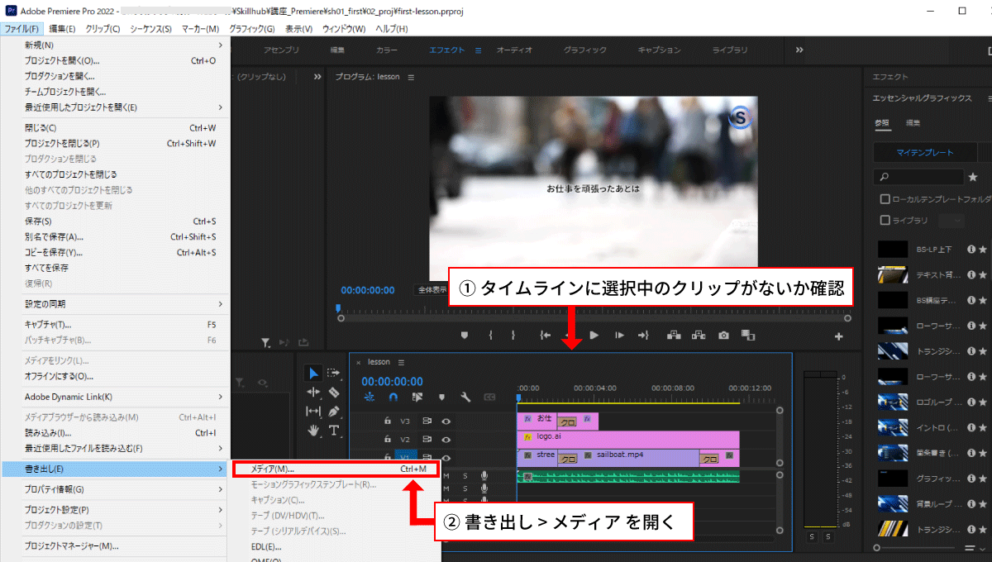The image size is (992, 562).
Task: Open workspace overflow chevron
Action: point(799,50)
